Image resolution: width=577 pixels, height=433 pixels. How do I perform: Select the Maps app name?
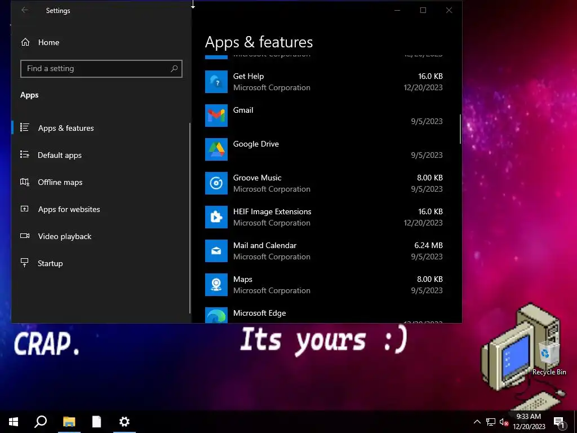(x=242, y=280)
